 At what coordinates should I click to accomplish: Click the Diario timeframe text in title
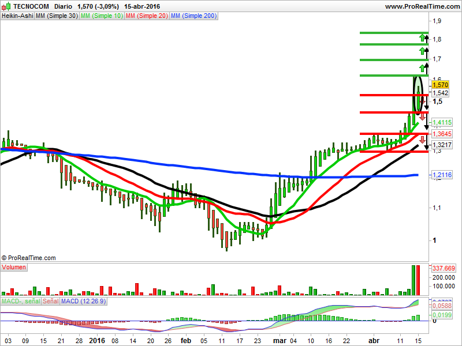[x=63, y=6]
